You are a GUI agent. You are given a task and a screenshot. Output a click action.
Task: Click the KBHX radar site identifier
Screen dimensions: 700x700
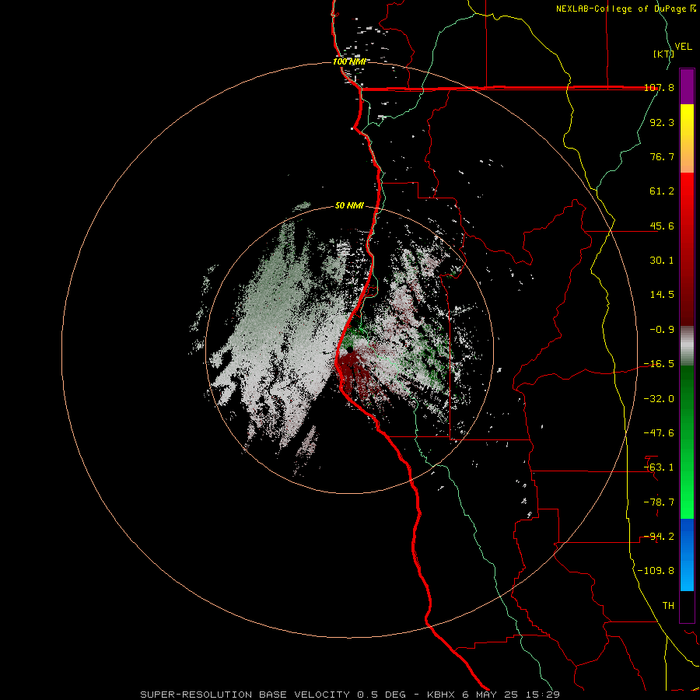[x=441, y=695]
